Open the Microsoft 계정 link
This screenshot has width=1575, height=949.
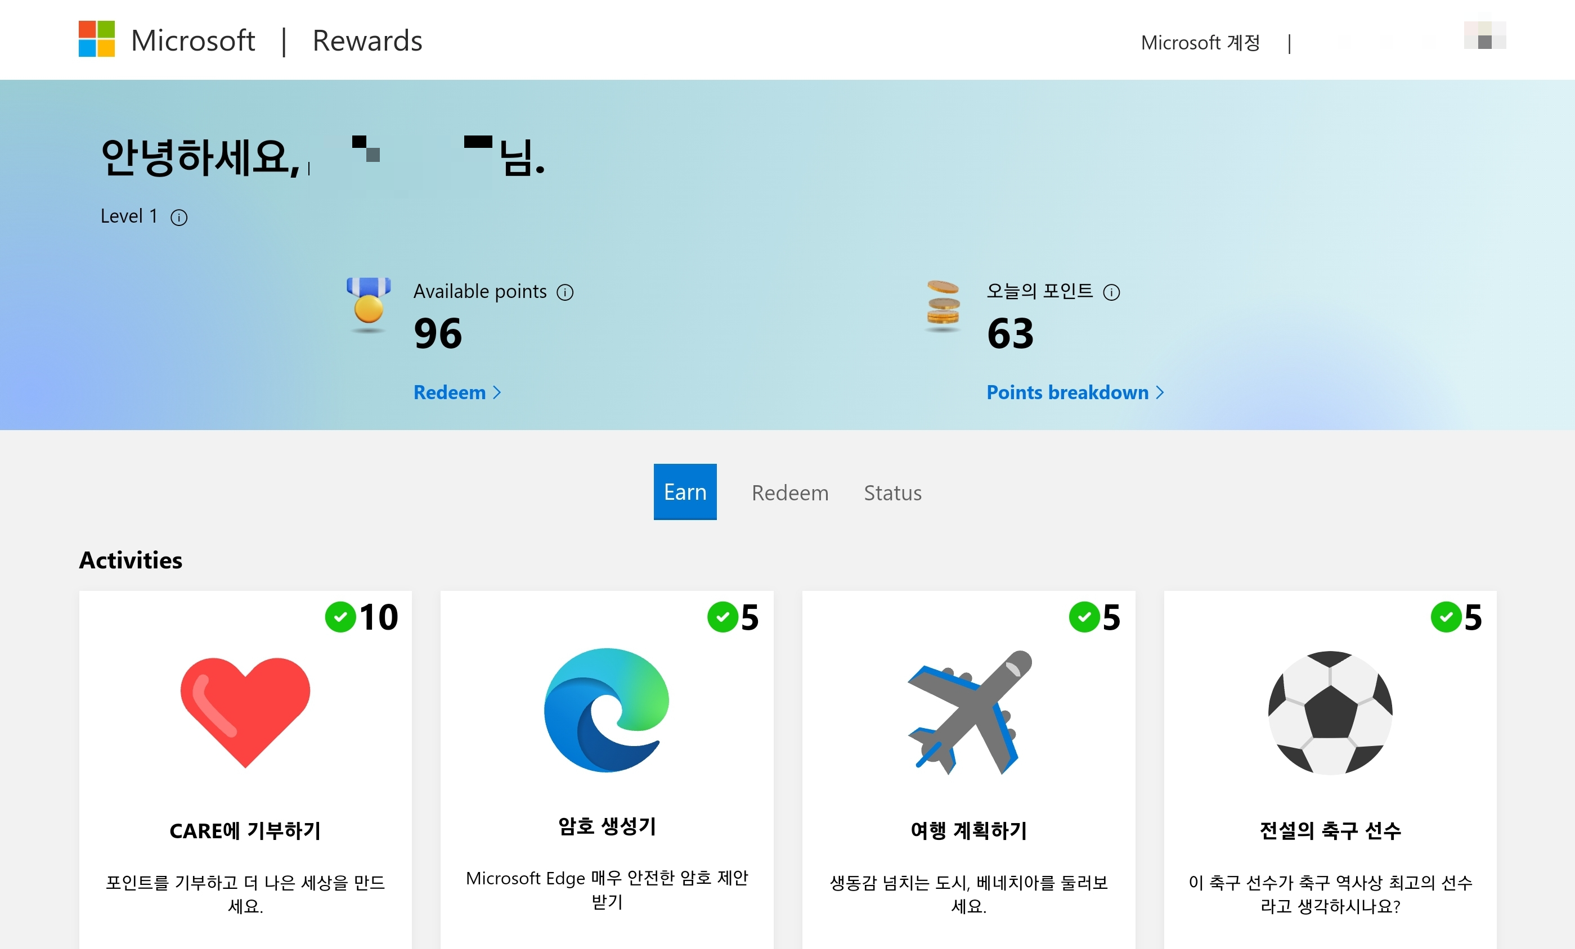point(1200,43)
